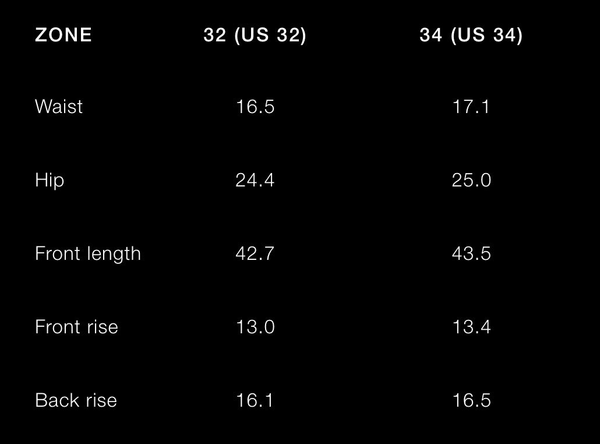Viewport: 600px width, 444px height.
Task: Pick the size 32 Front rise cell
Action: 255,327
